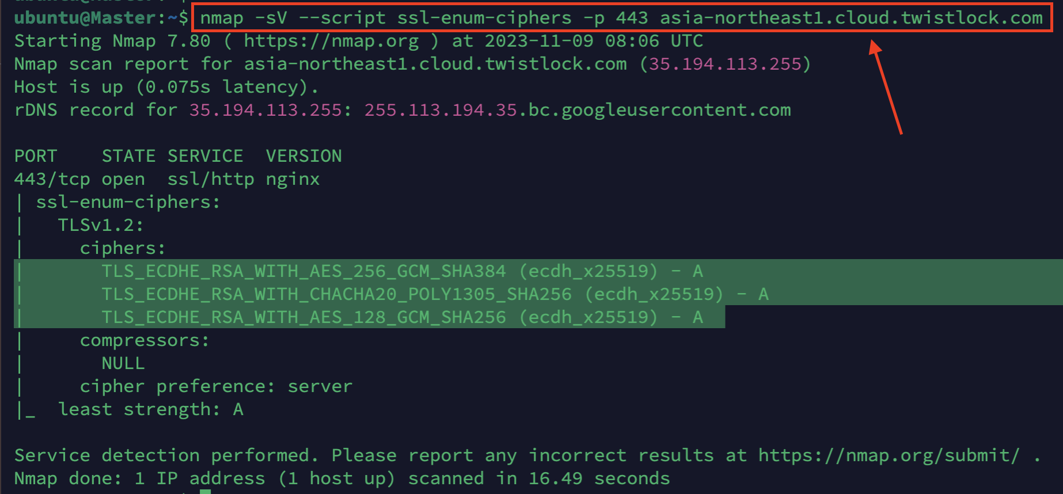The width and height of the screenshot is (1063, 494).
Task: Click the nginx version text
Action: coord(293,179)
